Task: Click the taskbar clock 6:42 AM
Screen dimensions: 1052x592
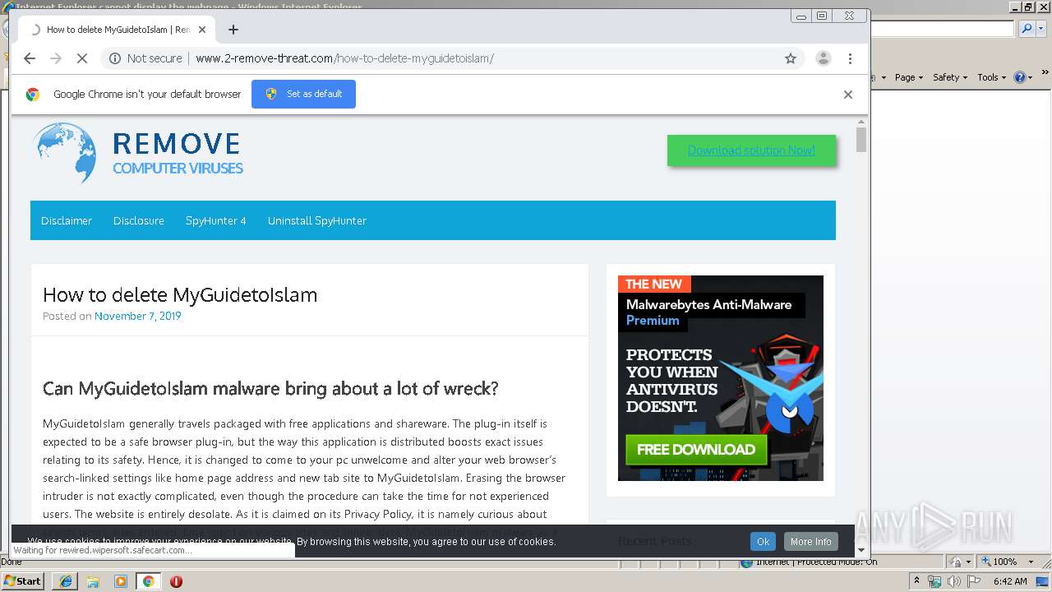Action: coord(1010,581)
